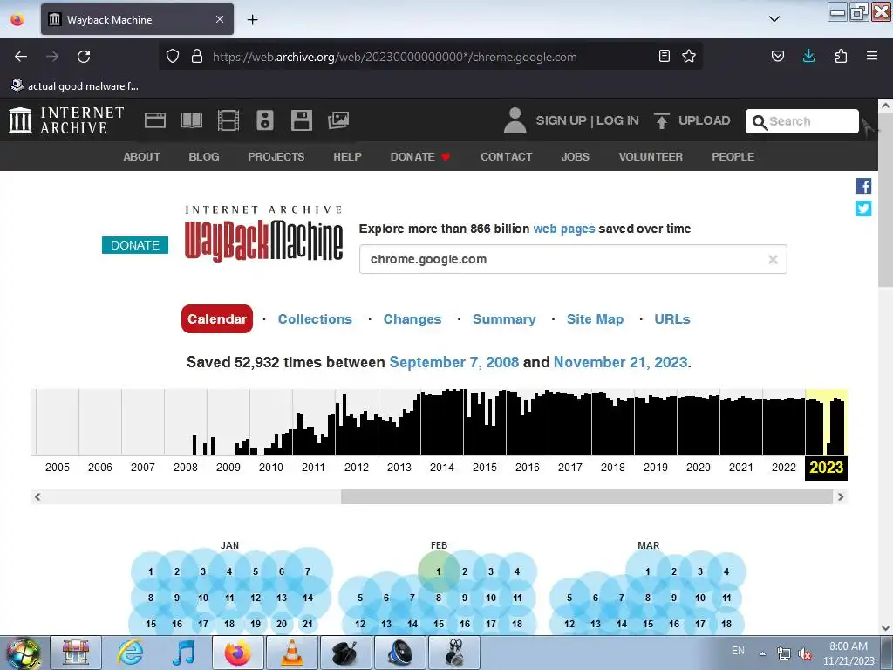893x670 pixels.
Task: Click the Wayback URL input field
Action: coord(573,259)
